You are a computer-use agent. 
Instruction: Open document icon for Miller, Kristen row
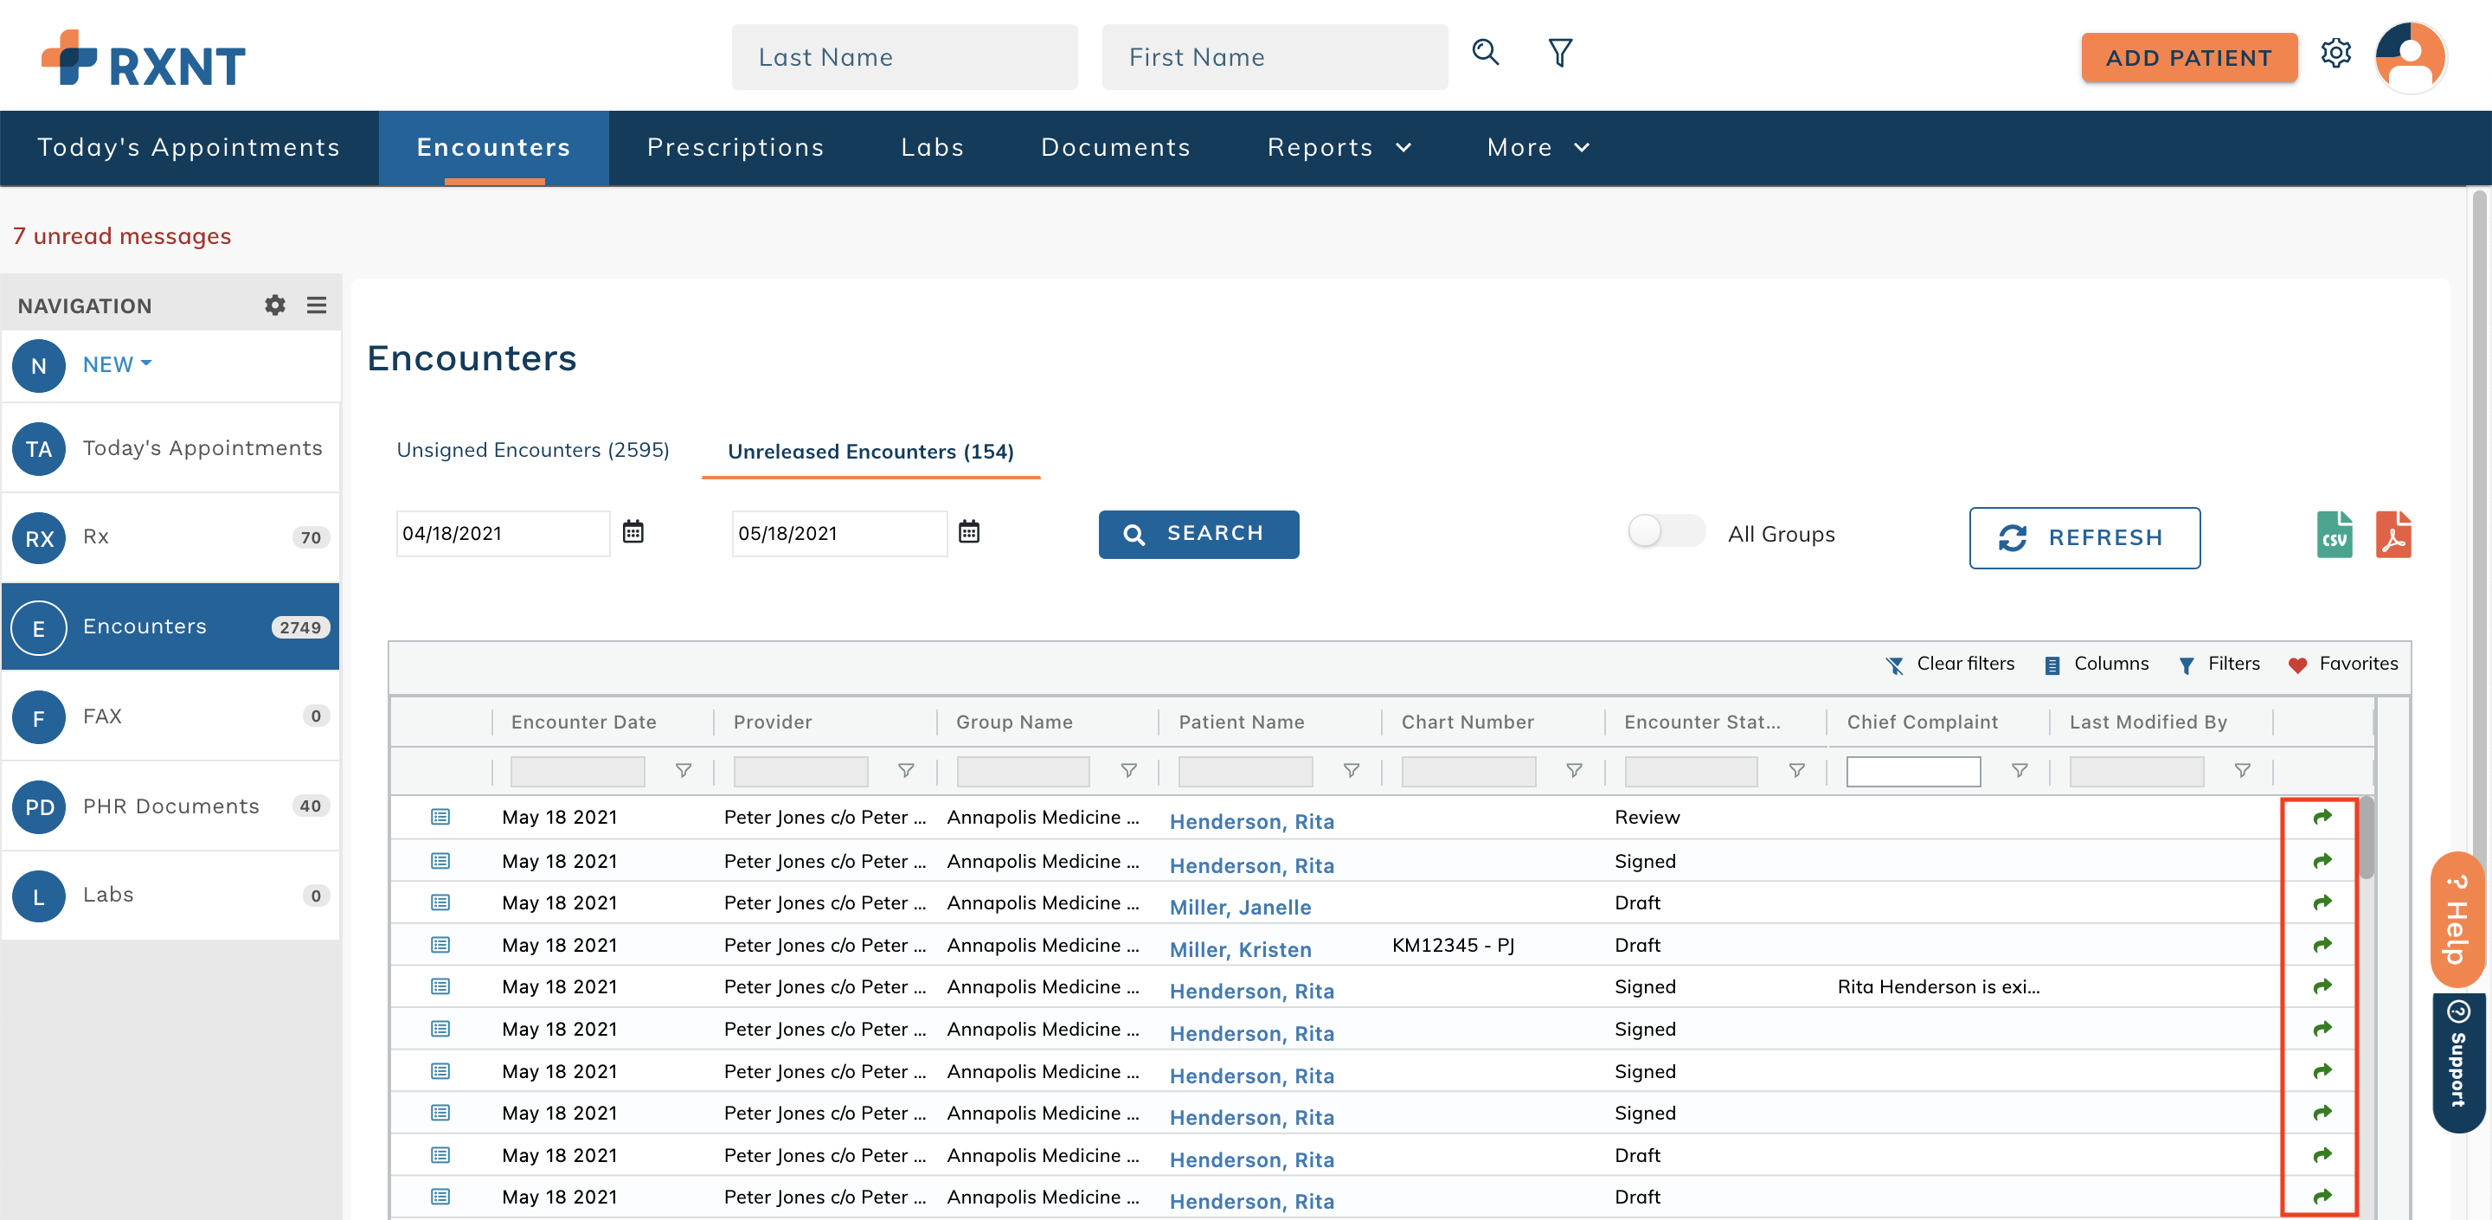pyautogui.click(x=440, y=945)
